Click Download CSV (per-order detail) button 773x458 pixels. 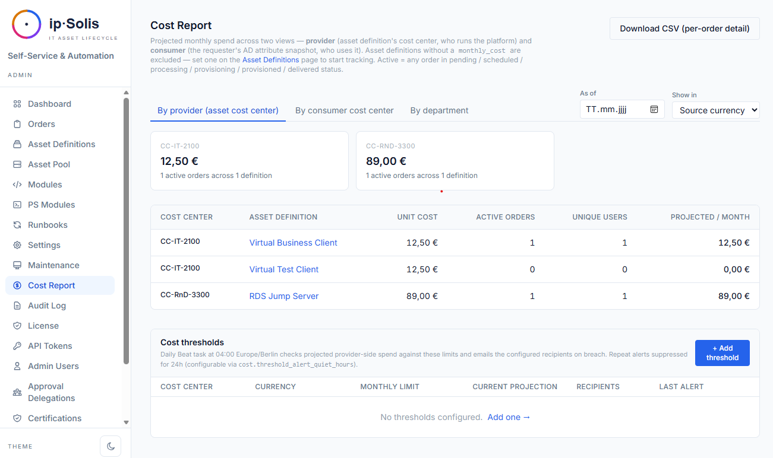pyautogui.click(x=684, y=28)
